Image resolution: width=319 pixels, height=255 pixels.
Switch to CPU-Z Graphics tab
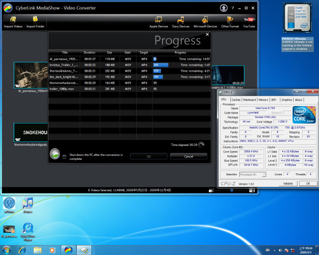pos(287,100)
